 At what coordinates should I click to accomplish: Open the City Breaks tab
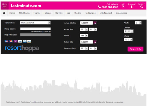(24, 13)
